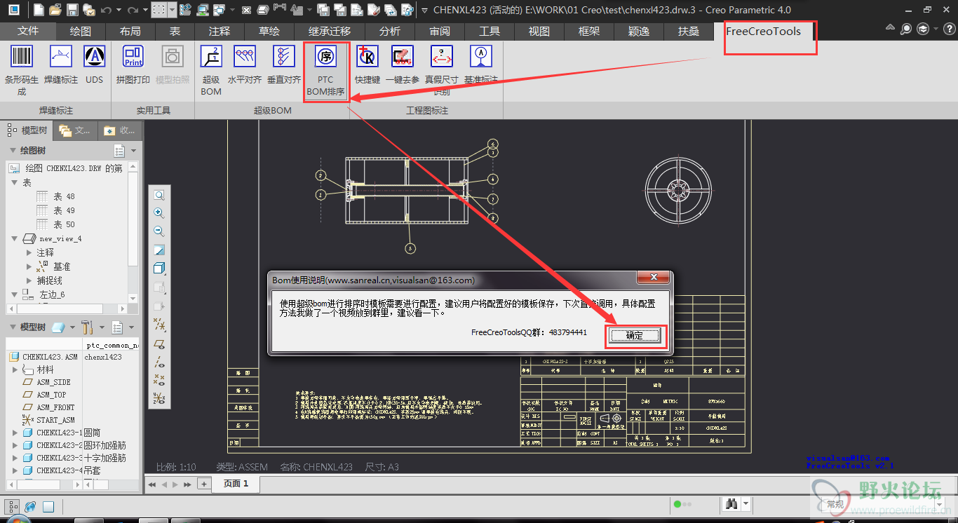Screen dimensions: 958x523
Task: Open the 拼图打印 print tool
Action: (x=133, y=57)
